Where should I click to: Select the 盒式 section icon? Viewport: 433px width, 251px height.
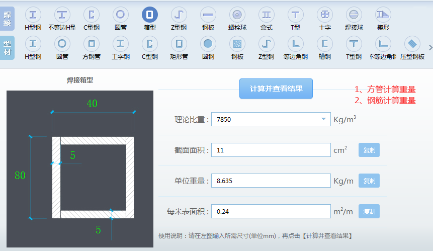(267, 15)
